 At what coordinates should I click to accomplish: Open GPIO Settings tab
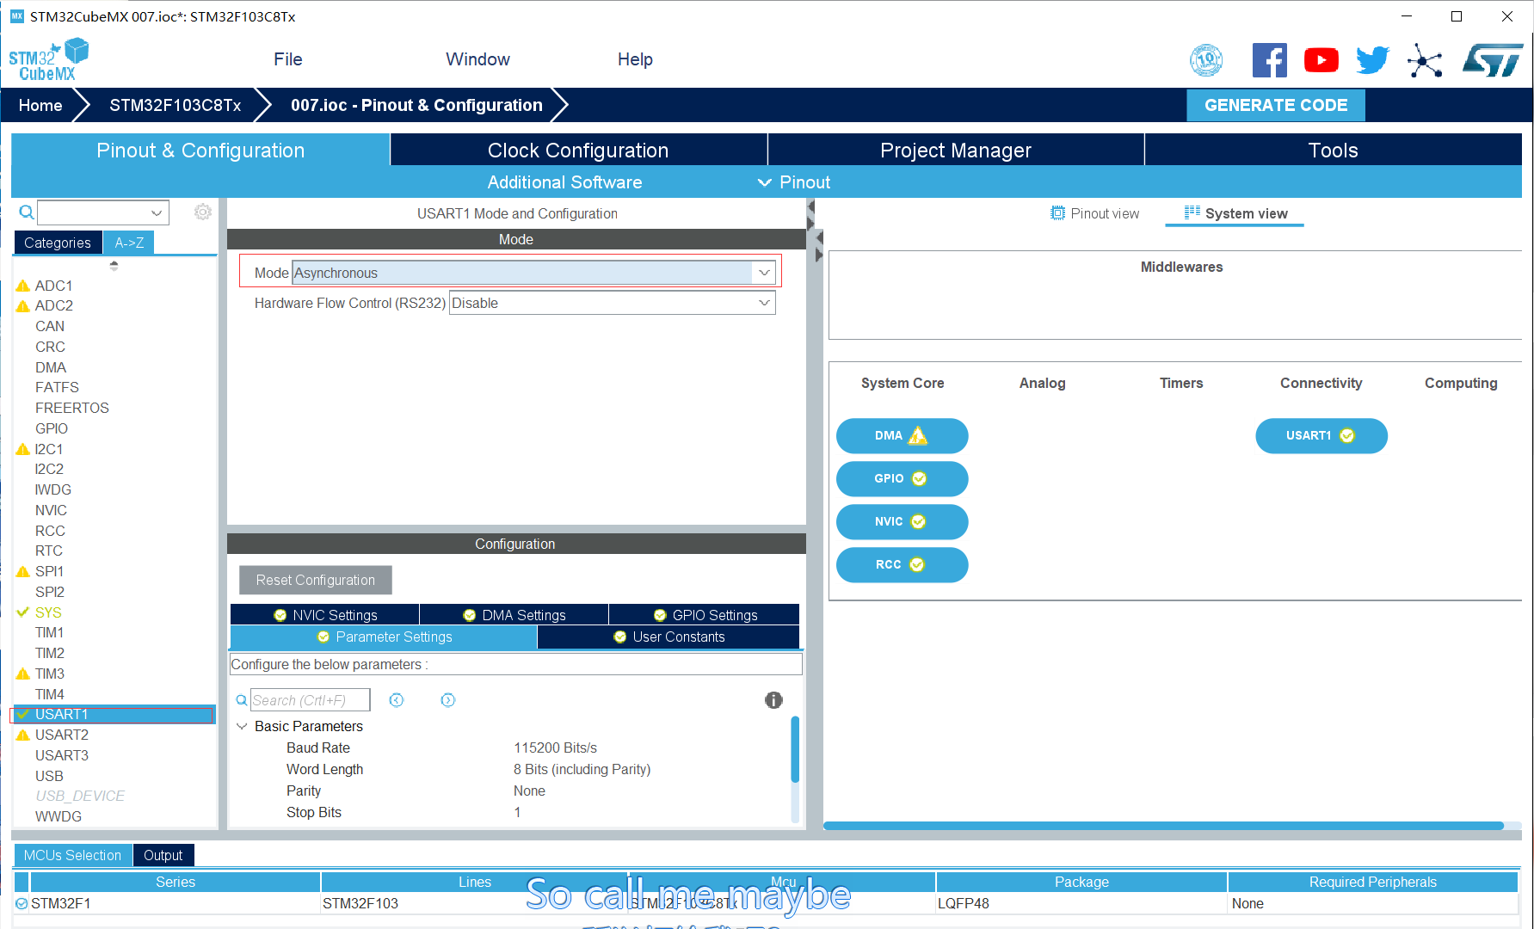705,615
